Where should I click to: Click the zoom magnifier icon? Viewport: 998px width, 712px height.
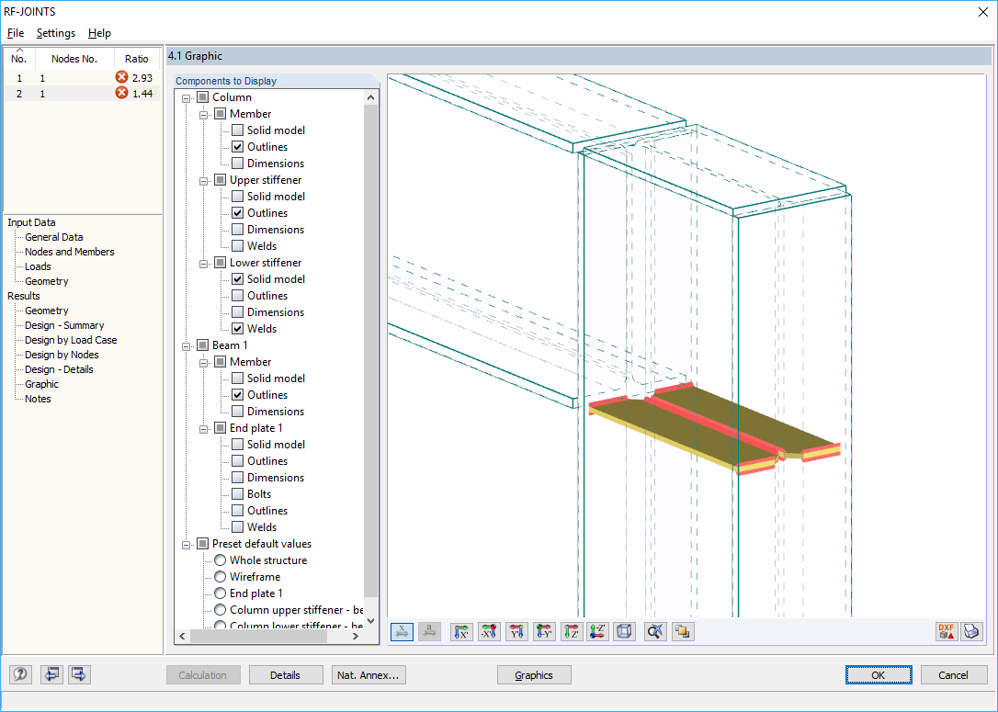(655, 632)
